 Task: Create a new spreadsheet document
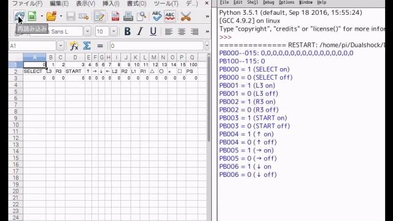(33, 17)
